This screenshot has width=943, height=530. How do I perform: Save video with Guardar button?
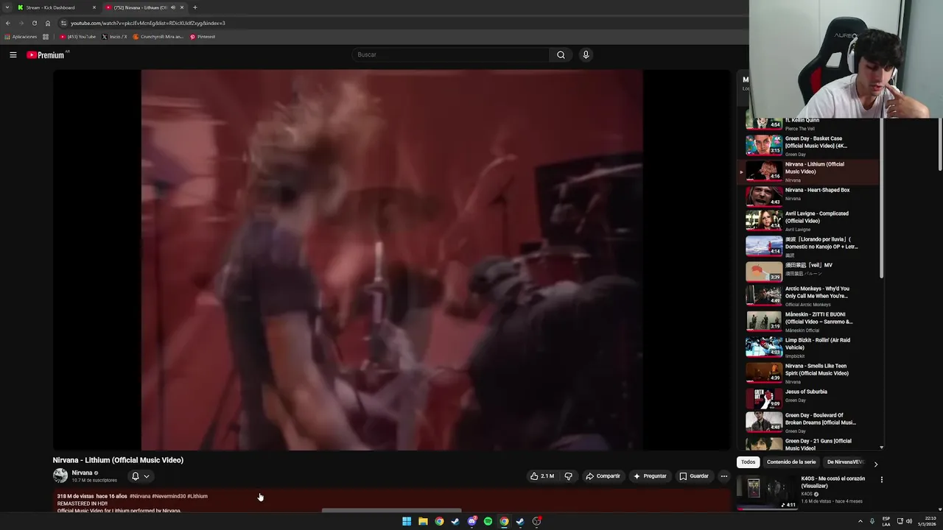pos(694,476)
